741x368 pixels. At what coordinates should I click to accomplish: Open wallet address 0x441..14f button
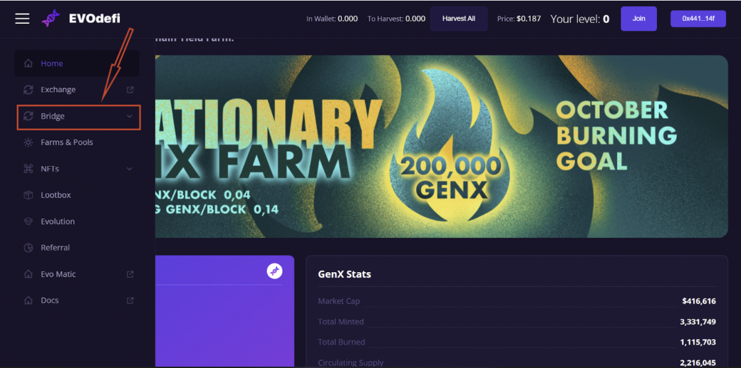click(698, 18)
